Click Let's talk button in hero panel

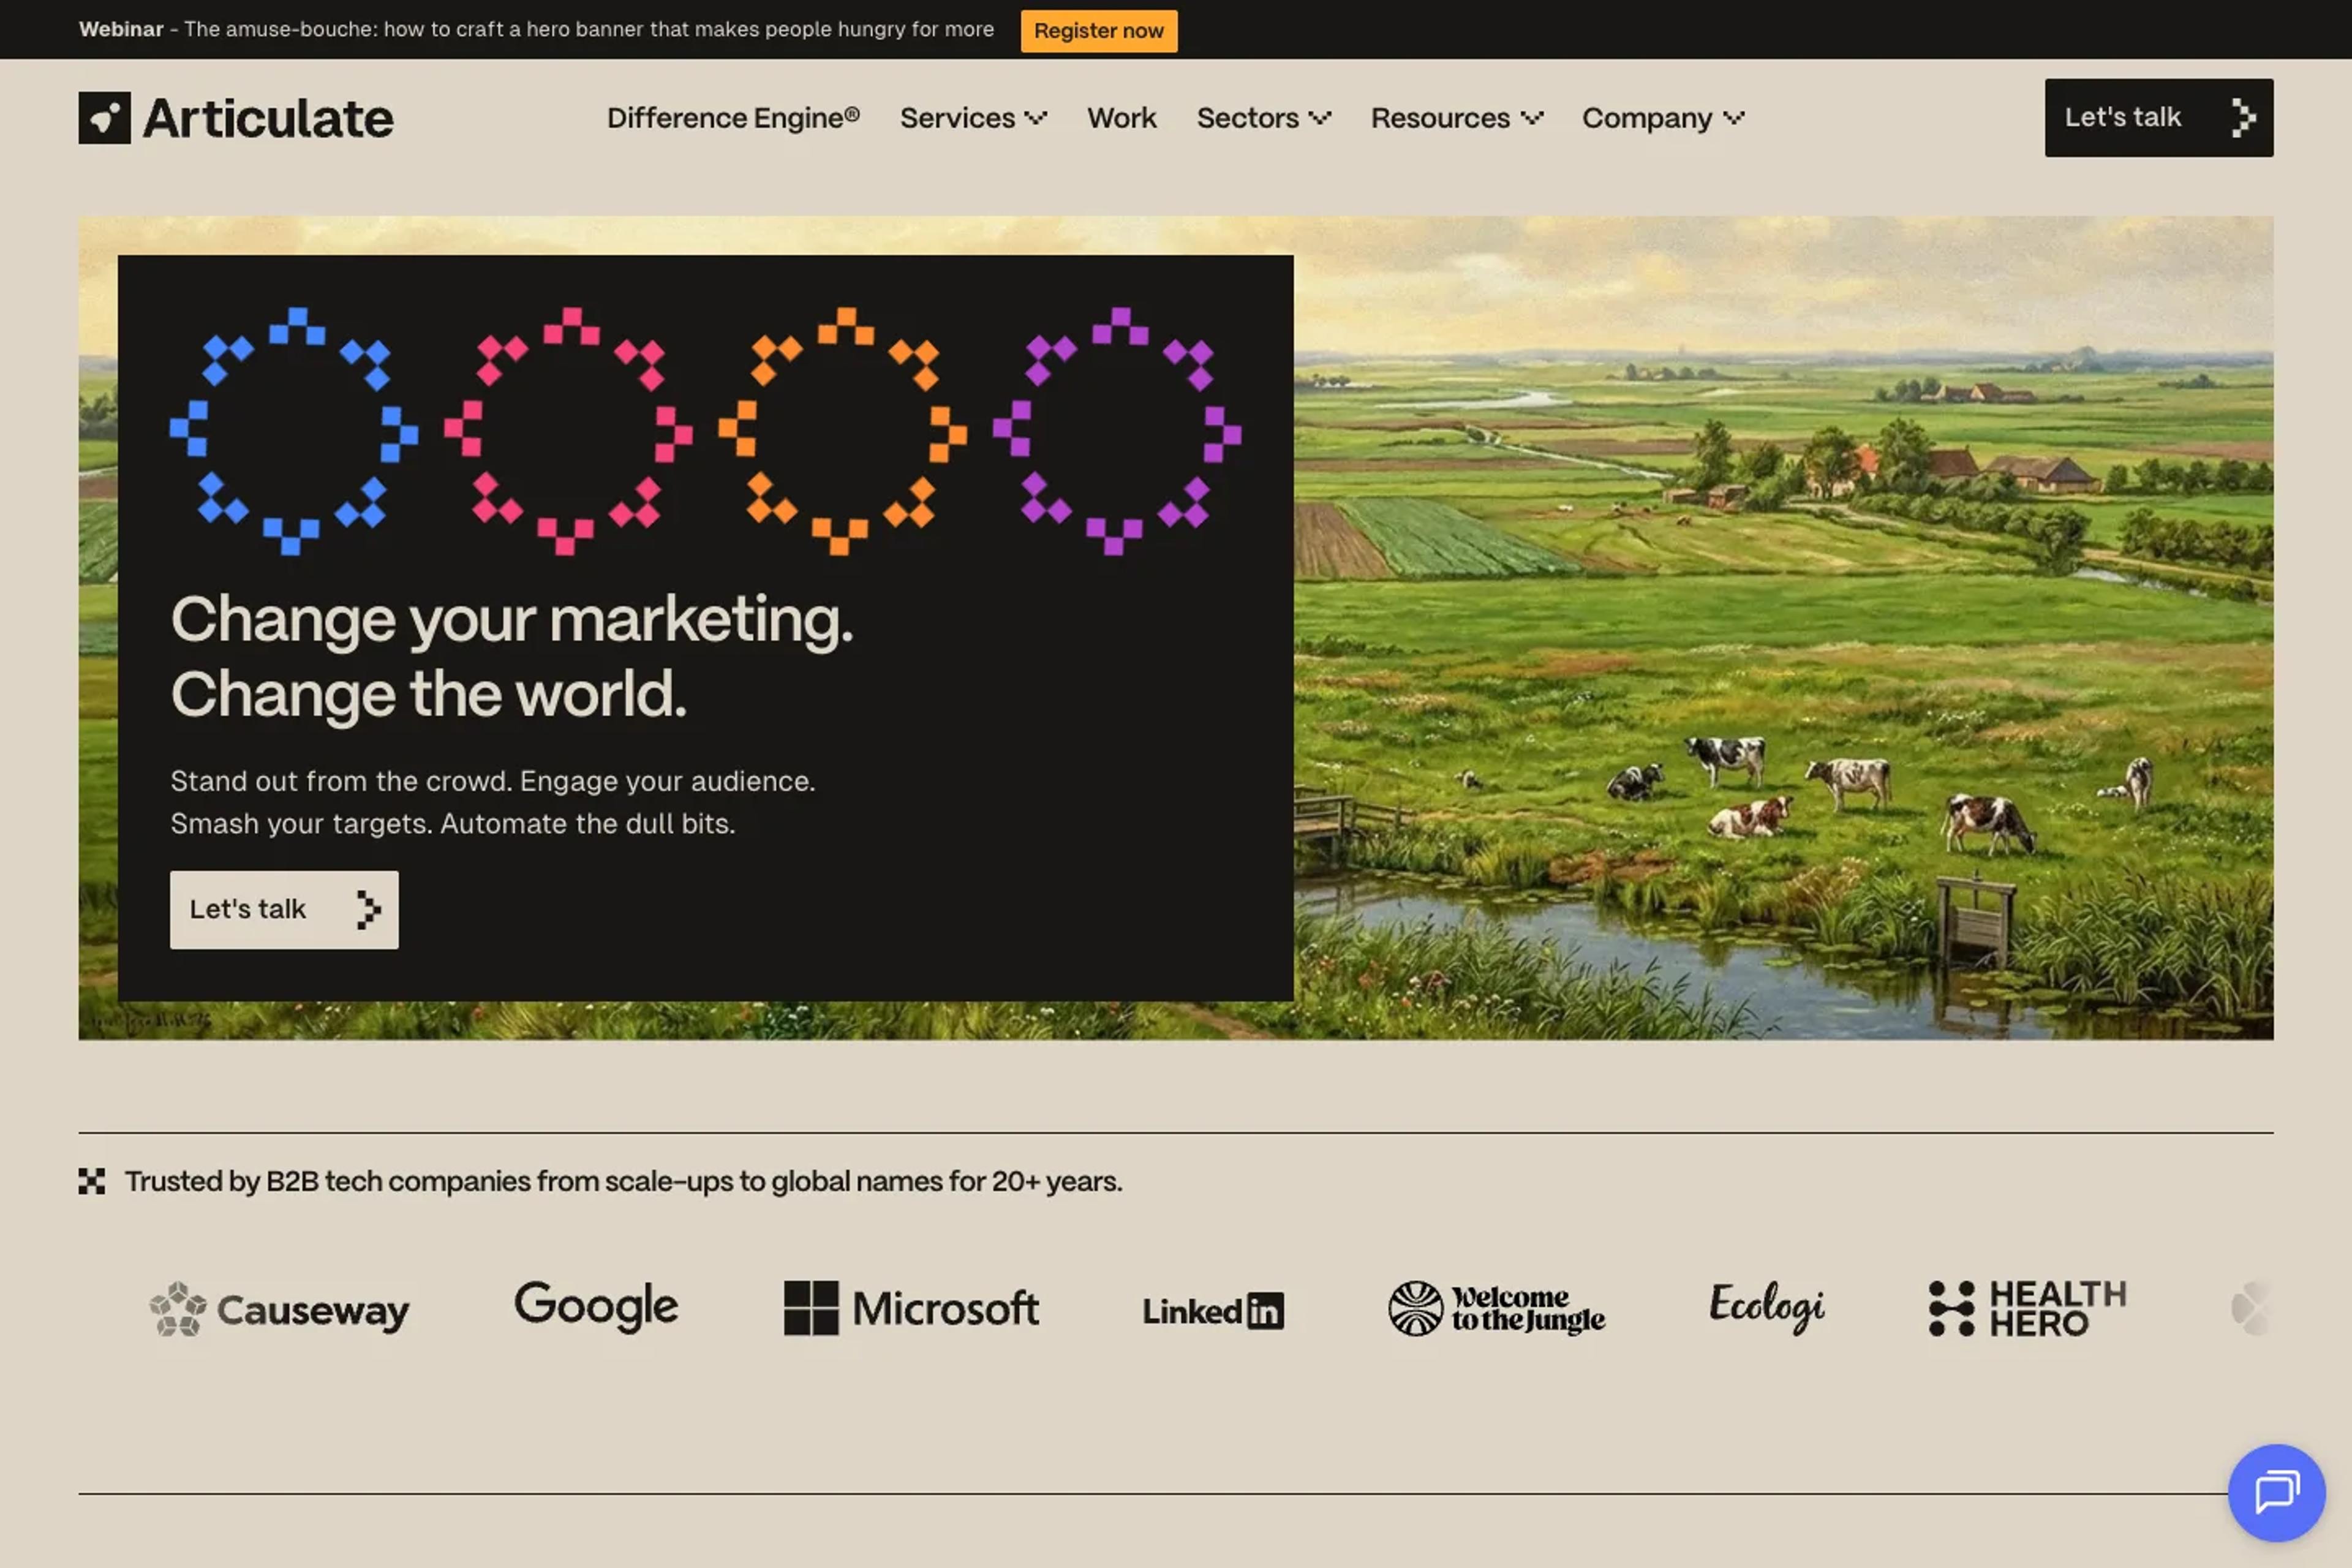284,909
